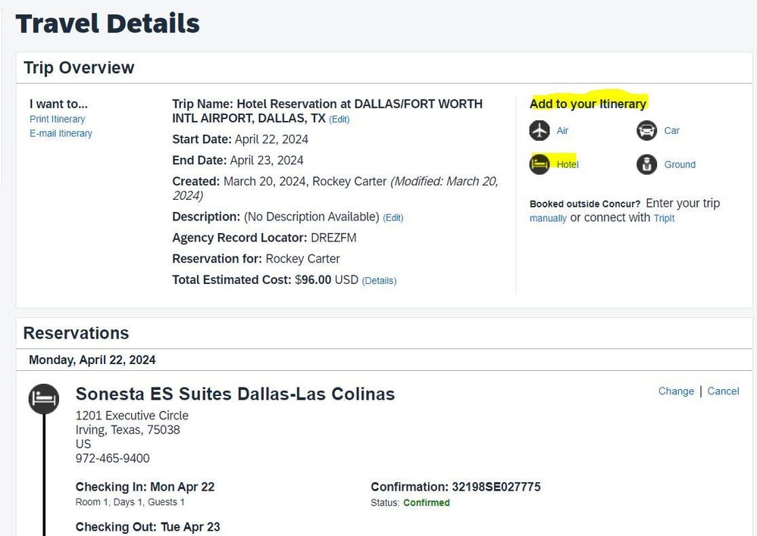
Task: Click the hotel name Sonesta ES Suites Dallas-Las Colinas
Action: tap(235, 394)
